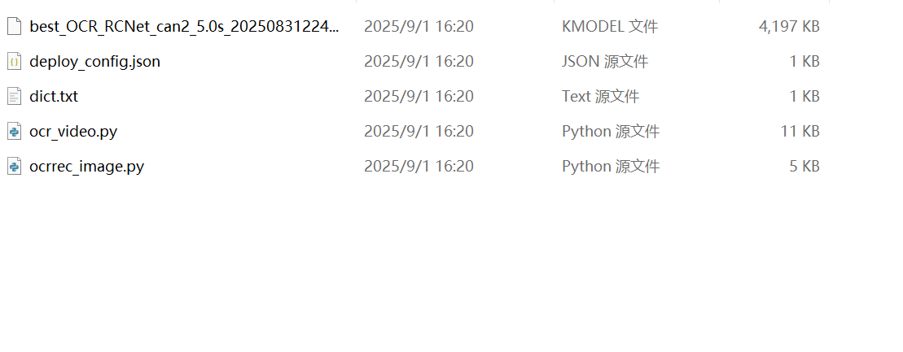Click the Text 源文件 type cell

click(x=600, y=96)
